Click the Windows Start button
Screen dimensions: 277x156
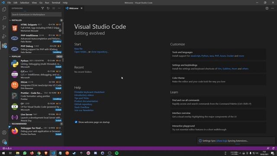tap(3, 153)
